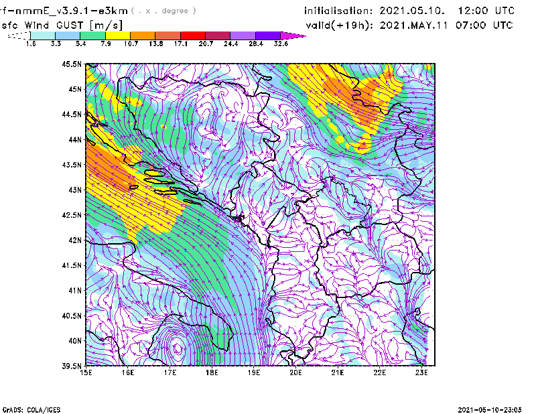Viewport: 536px width, 414px height.
Task: Click the "17E" longitude label
Action: pyautogui.click(x=170, y=372)
